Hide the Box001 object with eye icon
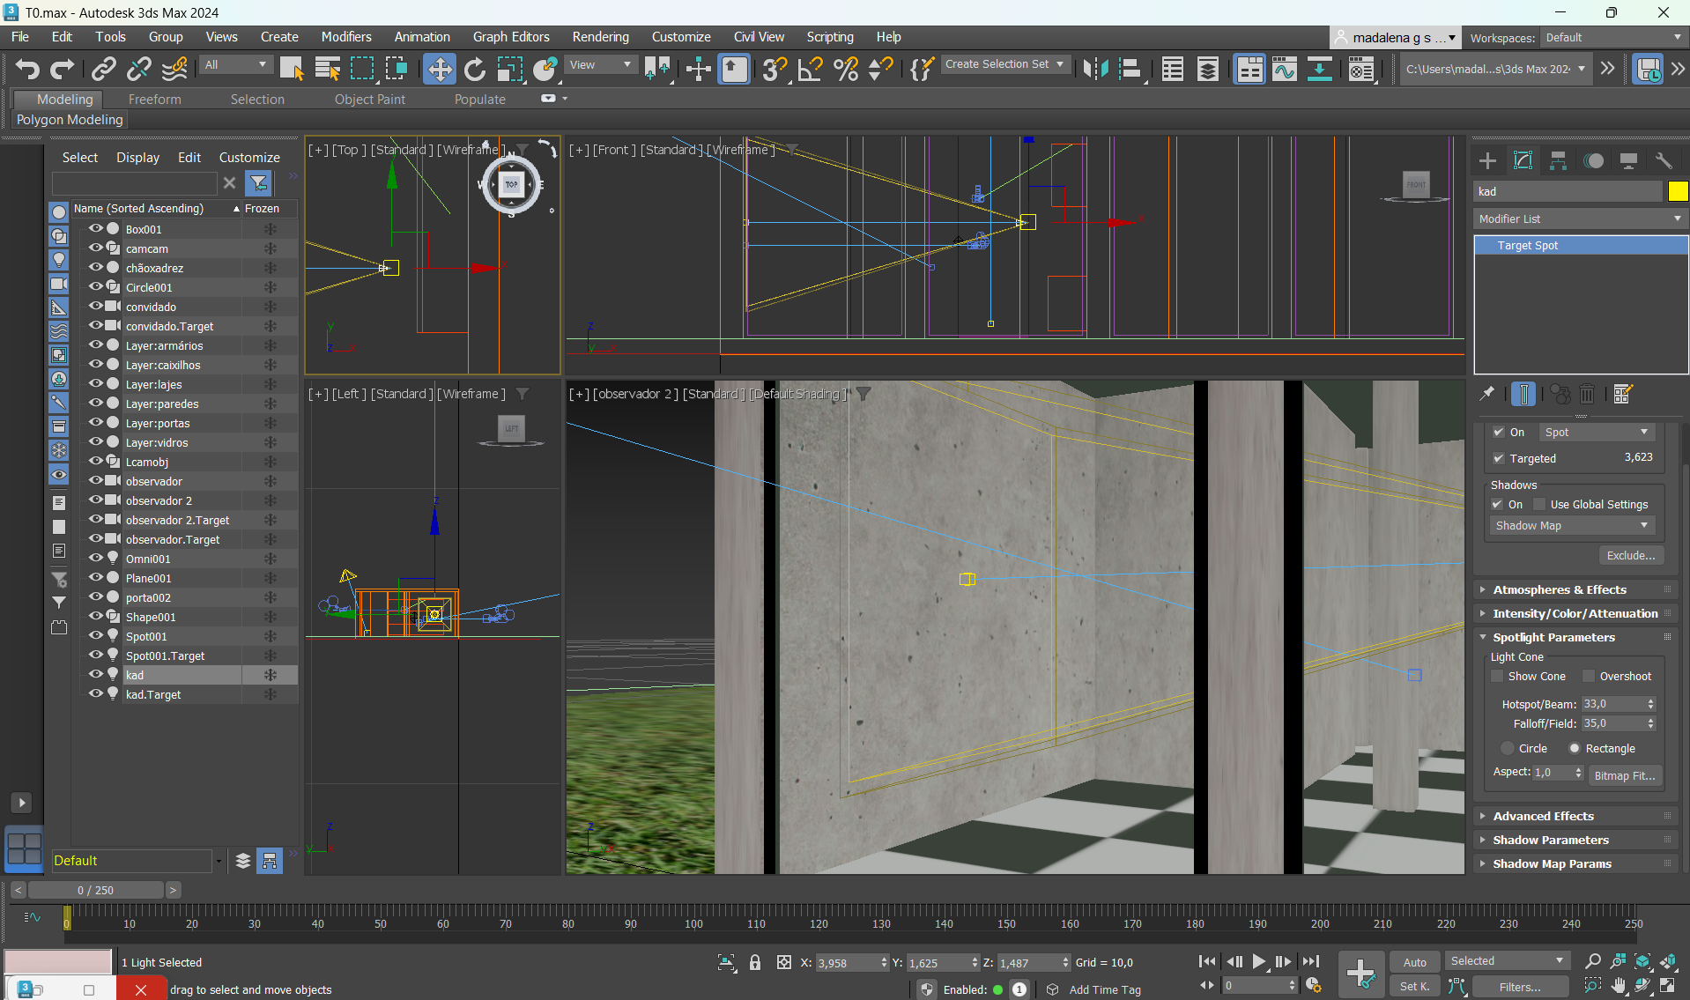The height and width of the screenshot is (1000, 1690). click(x=95, y=229)
